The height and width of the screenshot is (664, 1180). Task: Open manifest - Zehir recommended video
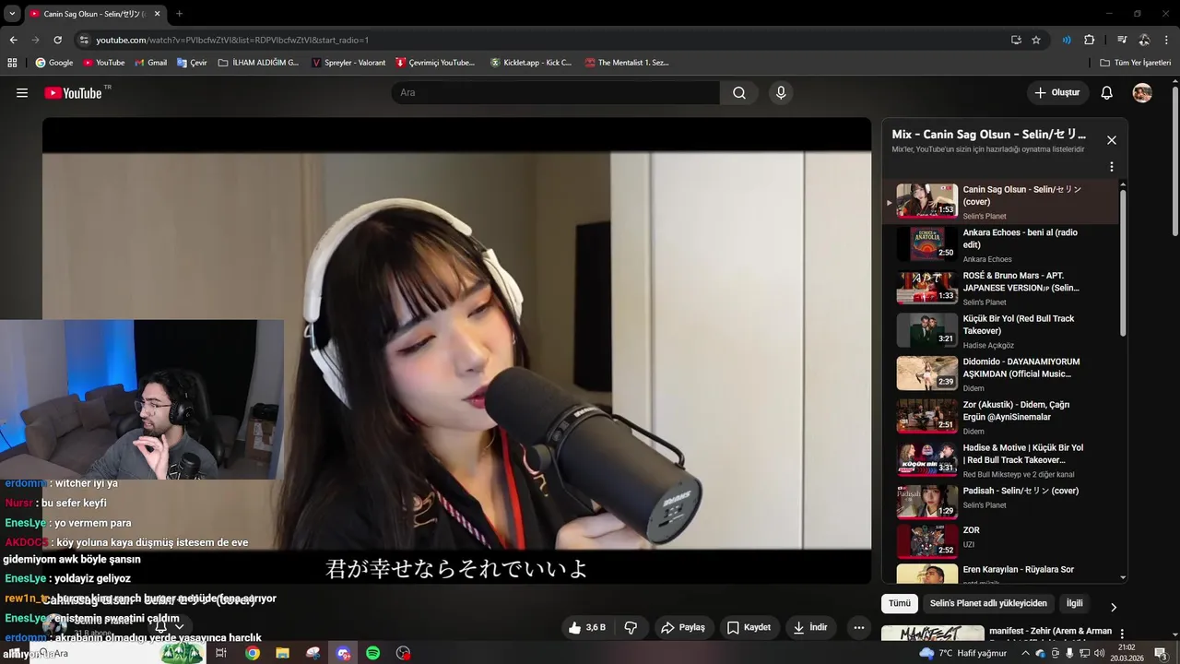[999, 633]
